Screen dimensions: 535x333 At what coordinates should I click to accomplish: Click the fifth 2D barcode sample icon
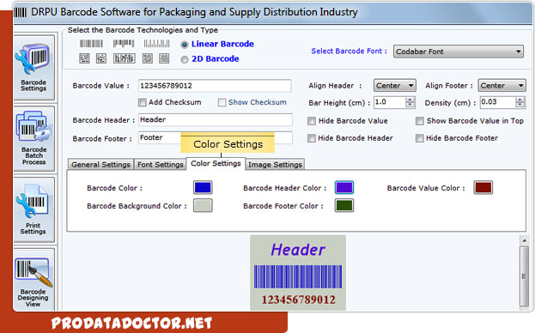164,58
